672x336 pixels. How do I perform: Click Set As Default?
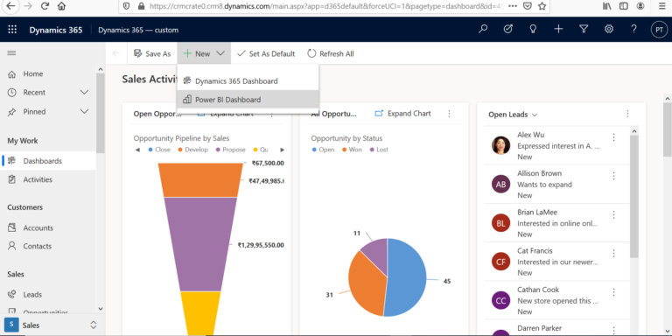266,53
